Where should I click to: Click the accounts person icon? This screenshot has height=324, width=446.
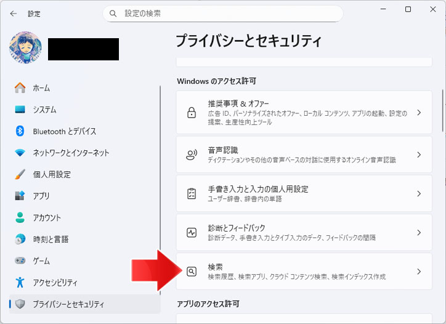coord(20,217)
